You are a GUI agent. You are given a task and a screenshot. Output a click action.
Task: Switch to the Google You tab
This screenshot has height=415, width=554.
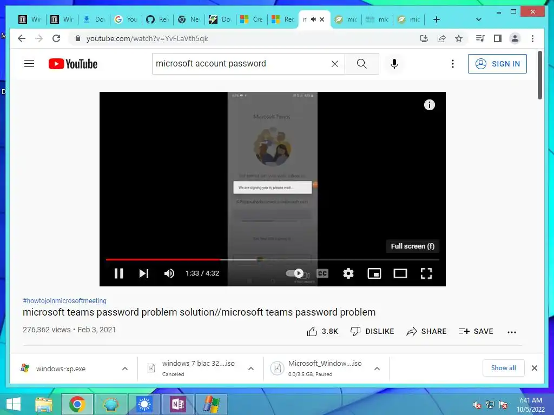point(126,19)
